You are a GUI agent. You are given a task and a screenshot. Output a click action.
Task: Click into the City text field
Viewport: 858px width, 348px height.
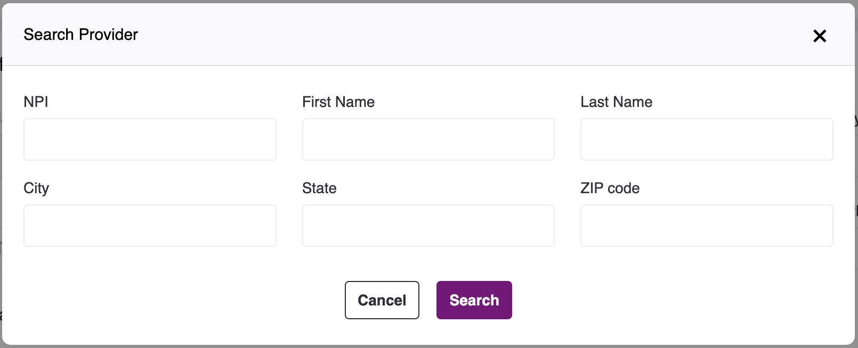point(150,226)
